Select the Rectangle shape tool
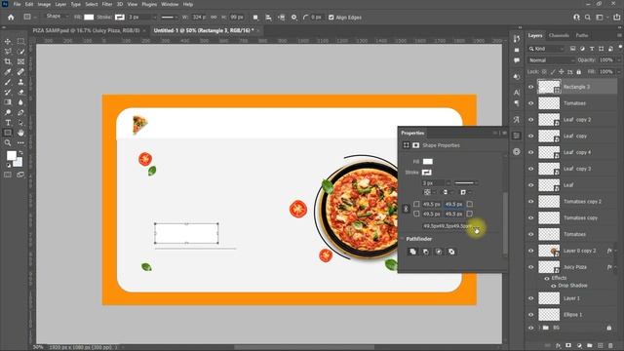This screenshot has height=351, width=624. pyautogui.click(x=8, y=133)
